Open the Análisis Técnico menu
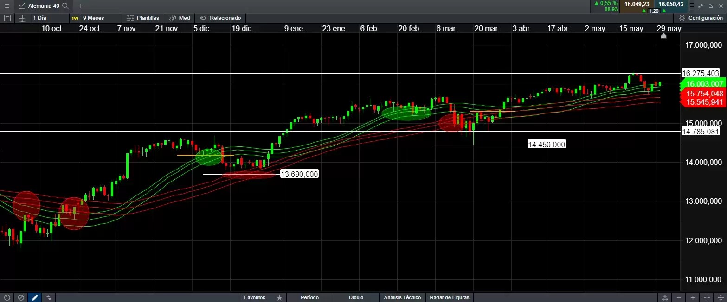This screenshot has height=302, width=727. click(x=402, y=297)
